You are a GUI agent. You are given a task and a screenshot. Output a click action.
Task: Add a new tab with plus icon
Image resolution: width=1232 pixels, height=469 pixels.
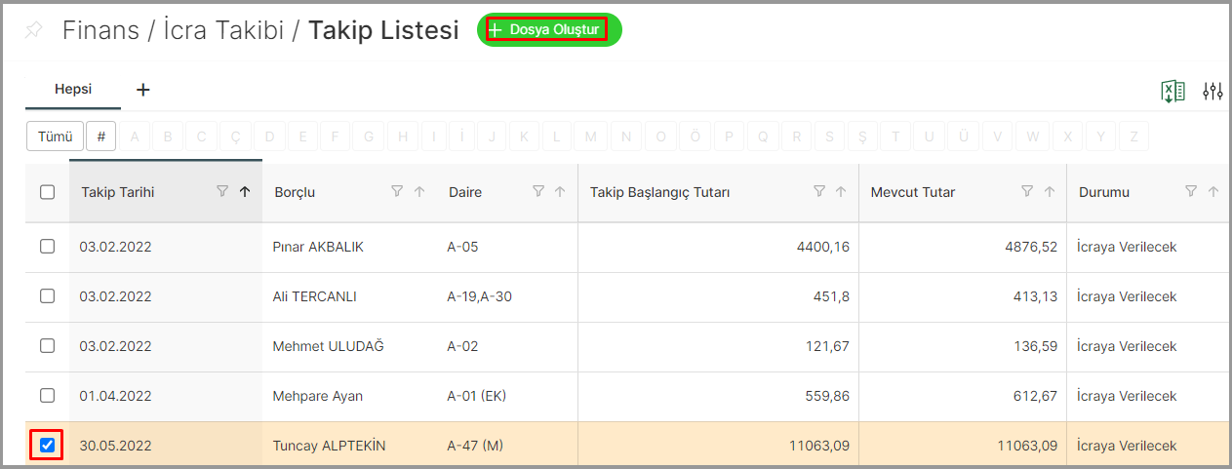tap(143, 90)
